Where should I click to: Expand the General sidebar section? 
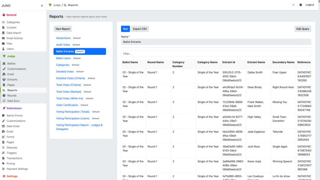coord(11,15)
